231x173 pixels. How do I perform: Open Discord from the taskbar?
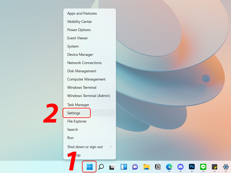[180, 167]
